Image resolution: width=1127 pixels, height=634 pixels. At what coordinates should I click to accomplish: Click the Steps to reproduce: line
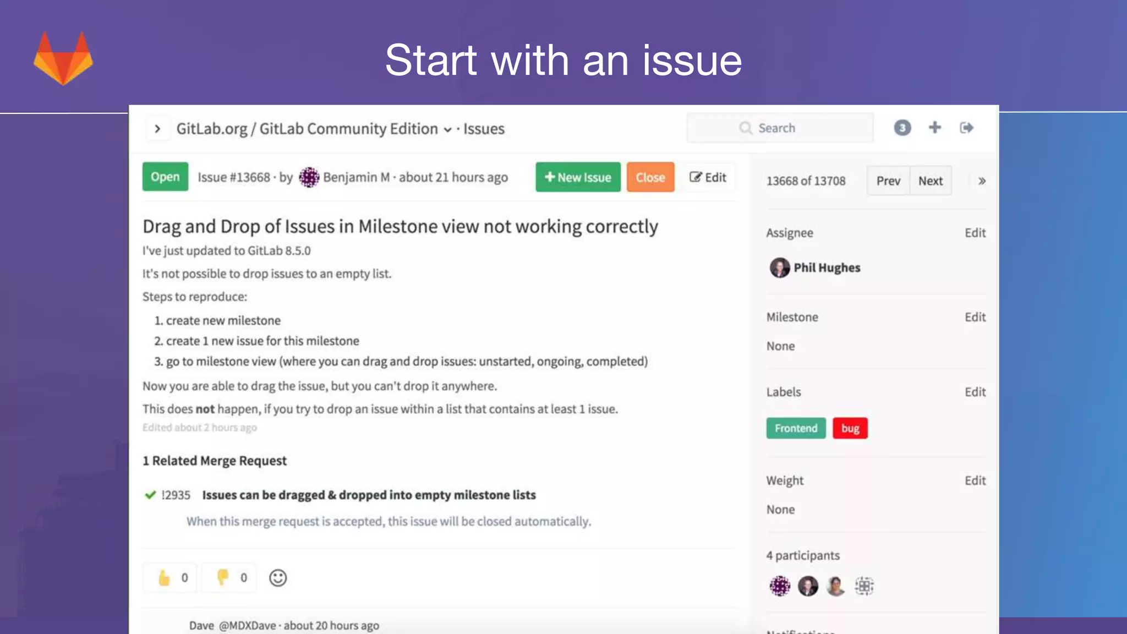(x=195, y=297)
